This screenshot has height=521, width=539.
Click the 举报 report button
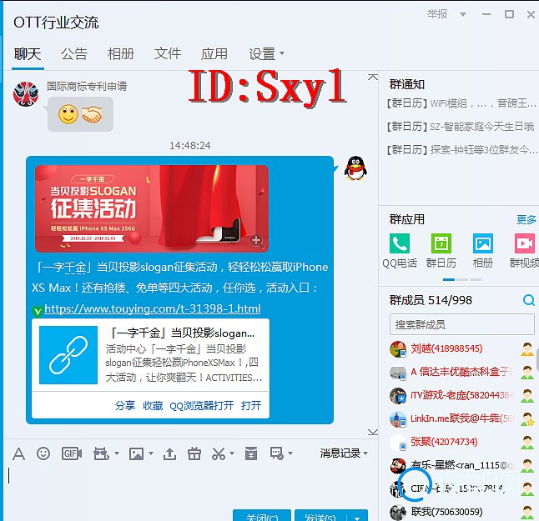tap(437, 14)
